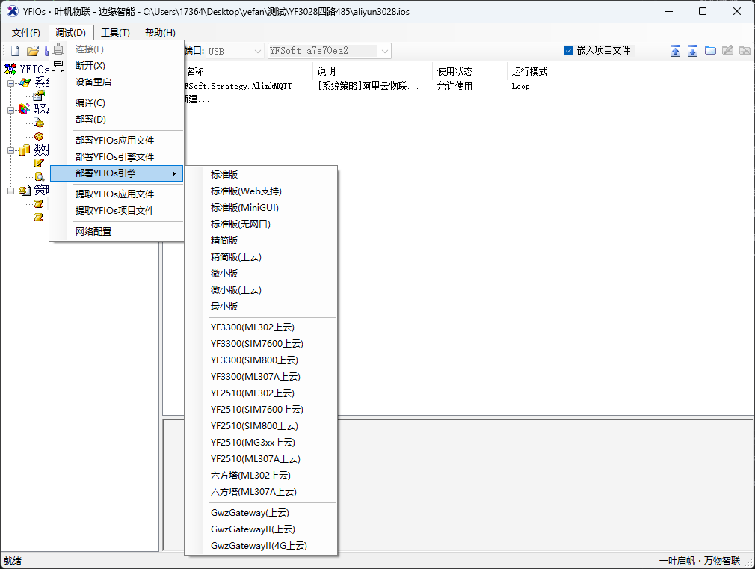Click the YFIOs root node icon in the tree
This screenshot has width=755, height=569.
(10, 68)
